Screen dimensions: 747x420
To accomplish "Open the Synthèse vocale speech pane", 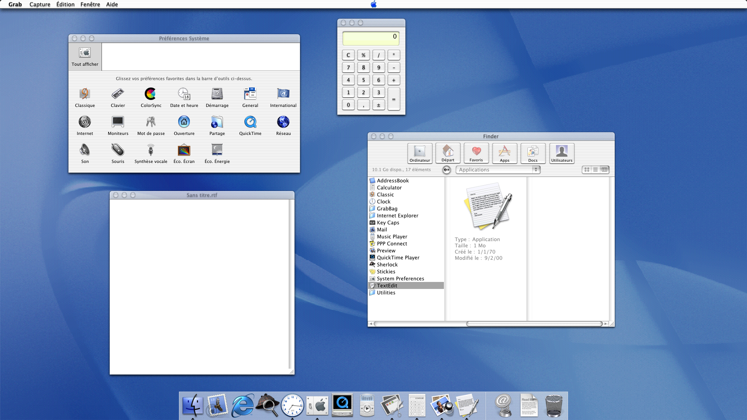I will [151, 153].
